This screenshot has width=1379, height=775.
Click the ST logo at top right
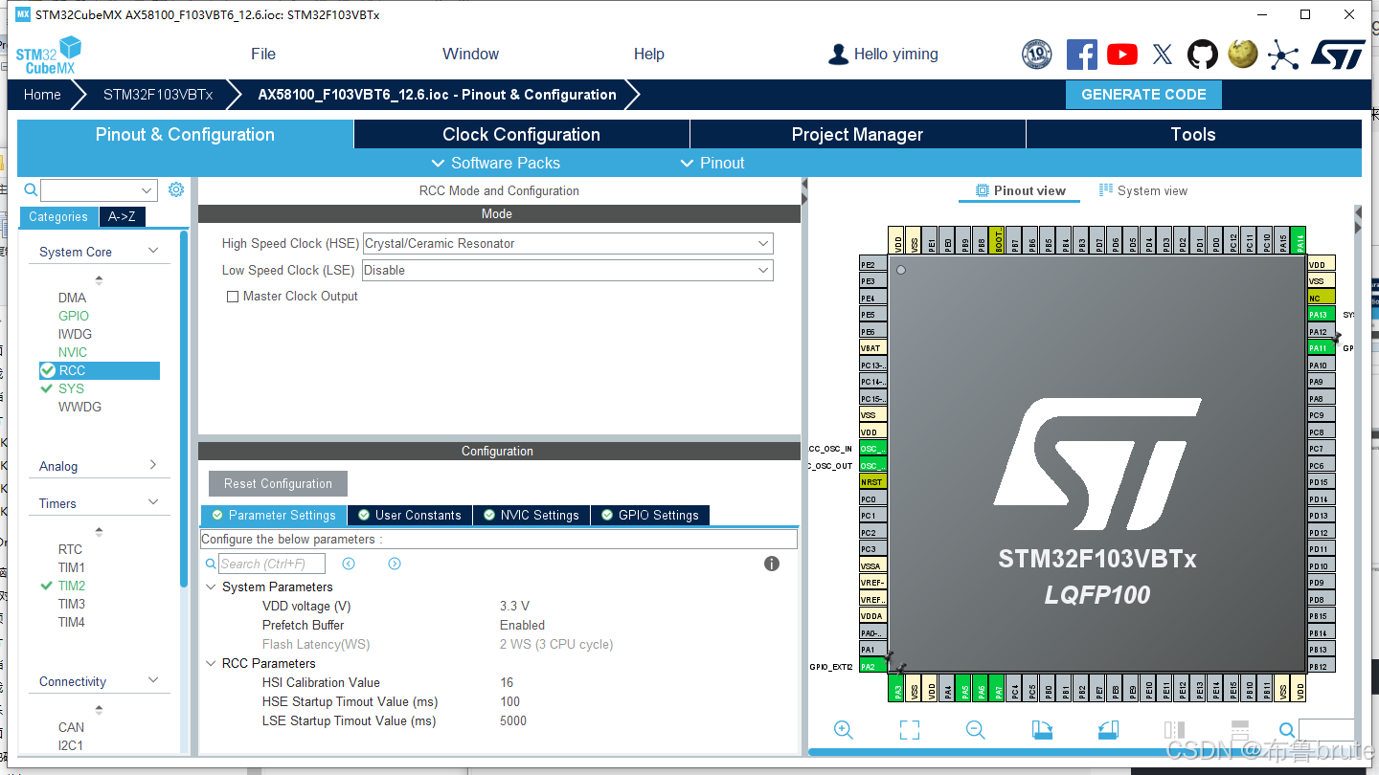point(1338,55)
